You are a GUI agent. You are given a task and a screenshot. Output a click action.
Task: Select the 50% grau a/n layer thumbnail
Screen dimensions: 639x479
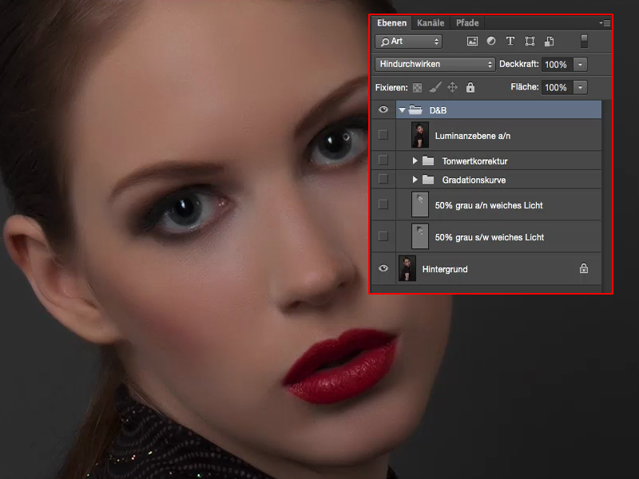point(420,204)
